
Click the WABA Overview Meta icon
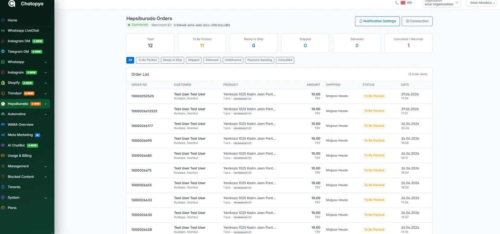[x=3, y=124]
